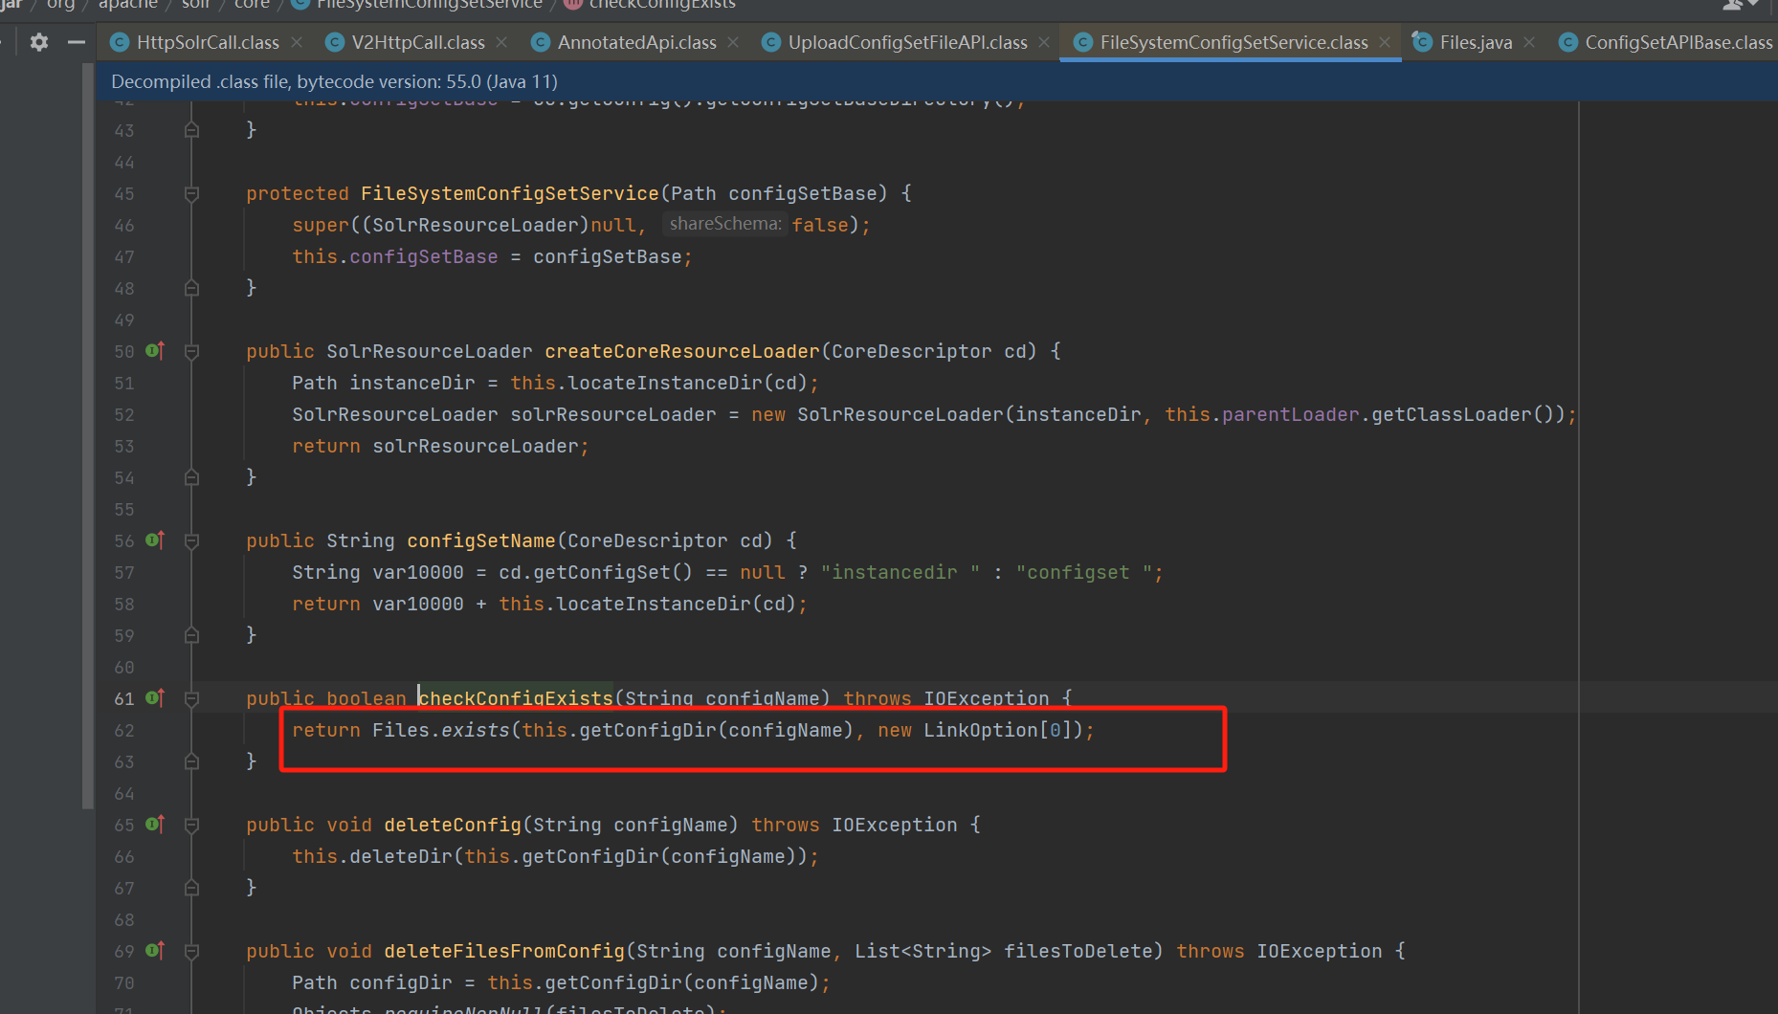The image size is (1778, 1014).
Task: Click the createCoreResourceLoader method name
Action: (x=682, y=351)
